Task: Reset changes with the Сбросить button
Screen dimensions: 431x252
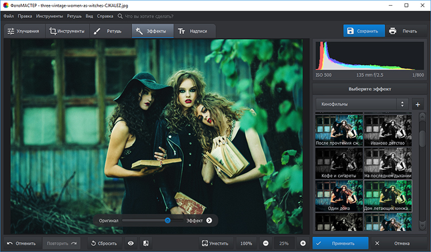Action: pos(104,243)
